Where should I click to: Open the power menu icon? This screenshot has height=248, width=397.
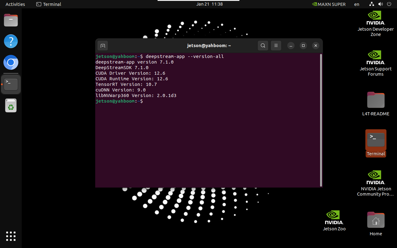click(389, 4)
